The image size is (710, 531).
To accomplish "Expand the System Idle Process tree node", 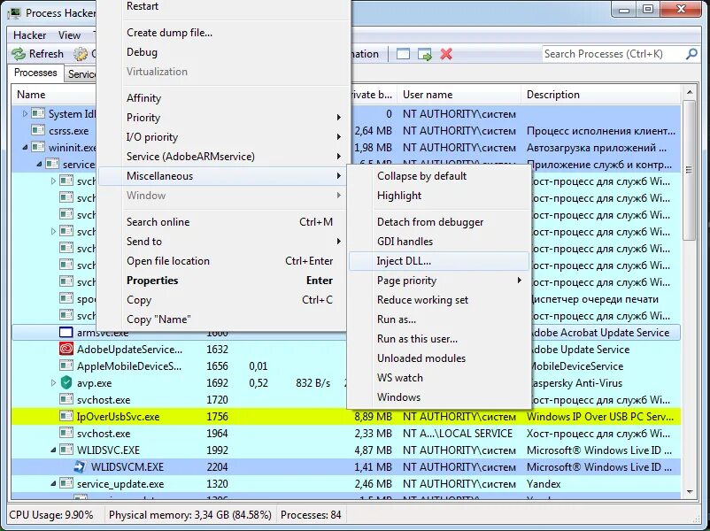I will (x=25, y=113).
